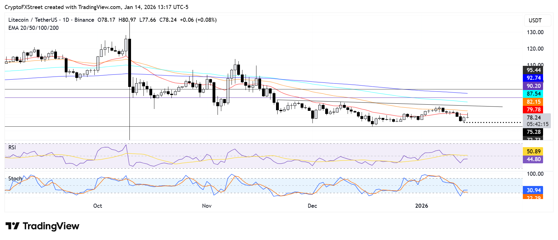Click the Oct label on time axis

pos(97,206)
